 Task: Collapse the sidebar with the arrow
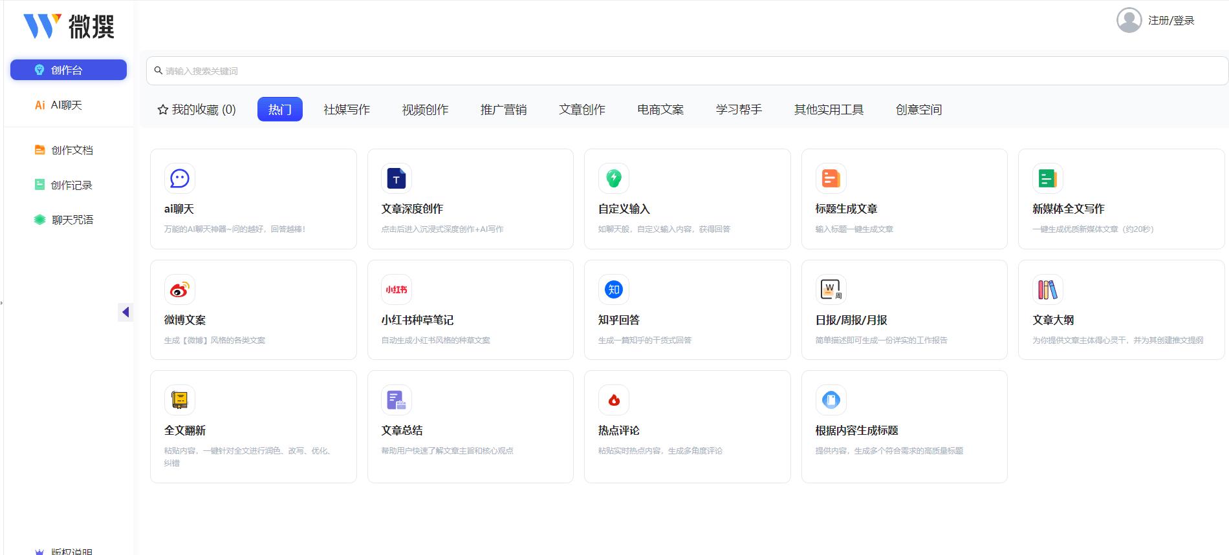[x=125, y=312]
